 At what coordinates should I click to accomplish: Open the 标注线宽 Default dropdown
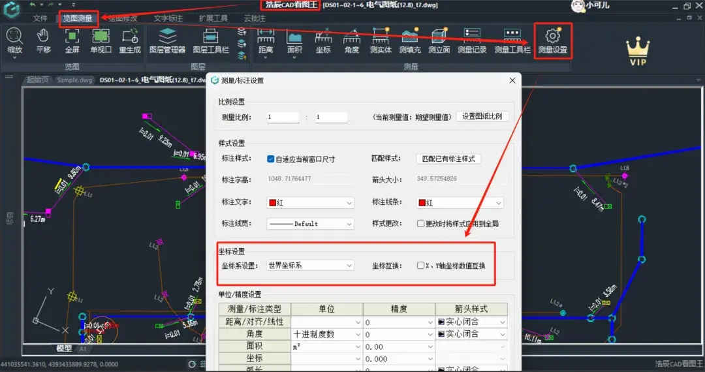coord(310,224)
